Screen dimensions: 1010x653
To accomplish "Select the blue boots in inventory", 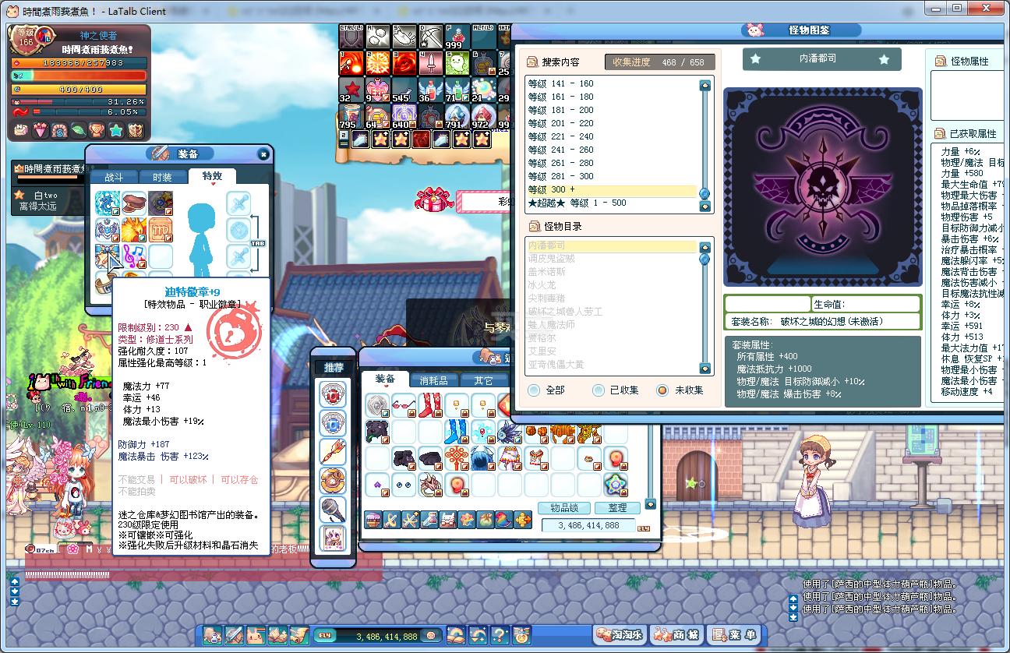I will 457,432.
